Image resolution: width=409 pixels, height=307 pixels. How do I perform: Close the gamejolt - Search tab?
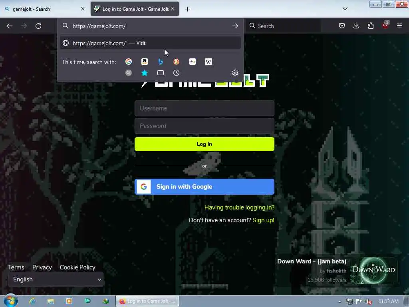83,9
